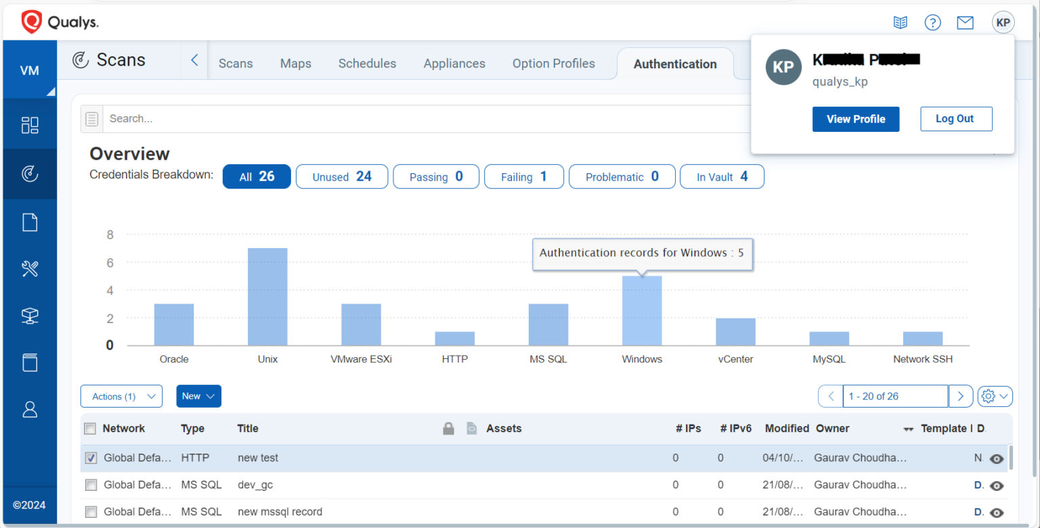Check the checkbox for dev_gc record
Screen dimensions: 1040x528
(x=90, y=485)
